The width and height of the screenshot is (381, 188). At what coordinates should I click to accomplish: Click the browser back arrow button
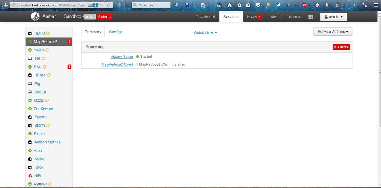(6, 5)
